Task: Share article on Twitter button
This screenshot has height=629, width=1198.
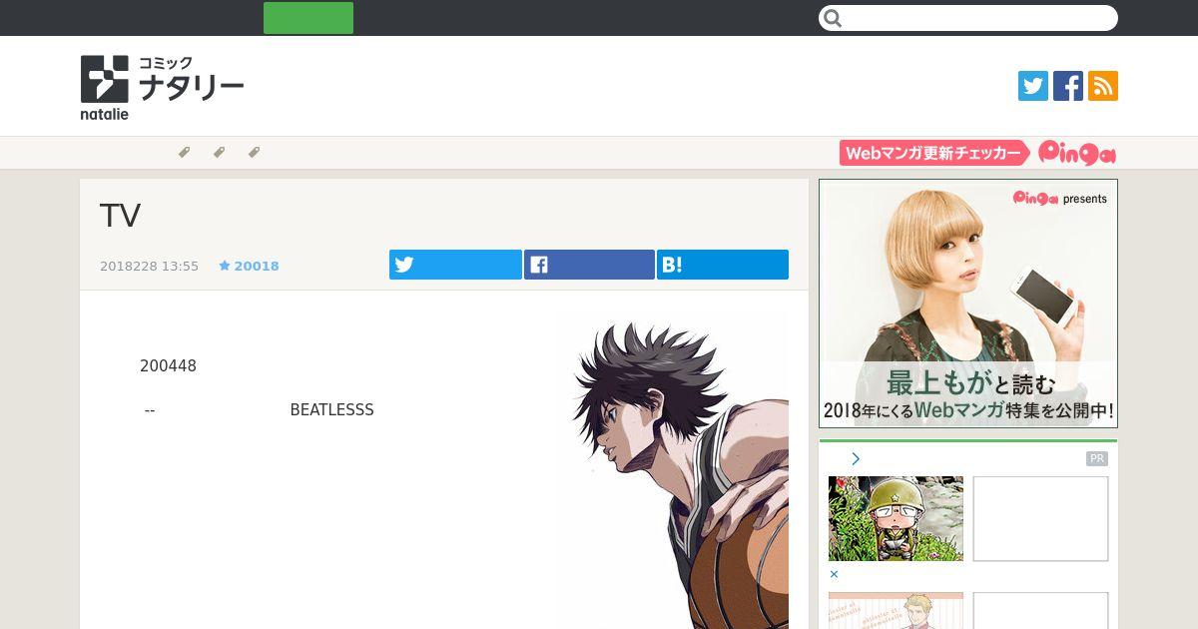Action: (x=455, y=265)
